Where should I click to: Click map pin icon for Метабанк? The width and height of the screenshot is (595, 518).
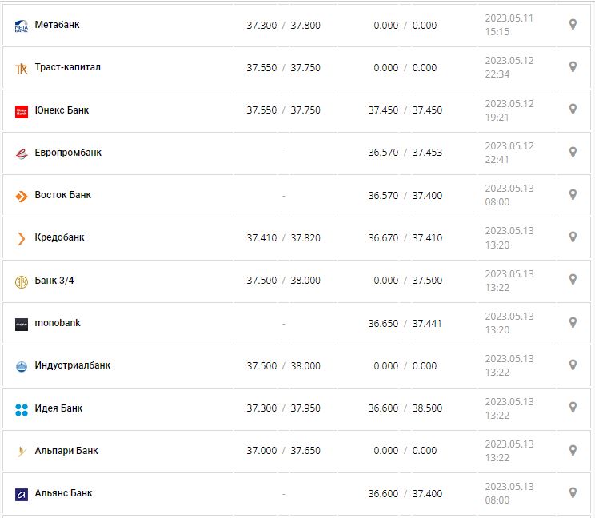(573, 25)
